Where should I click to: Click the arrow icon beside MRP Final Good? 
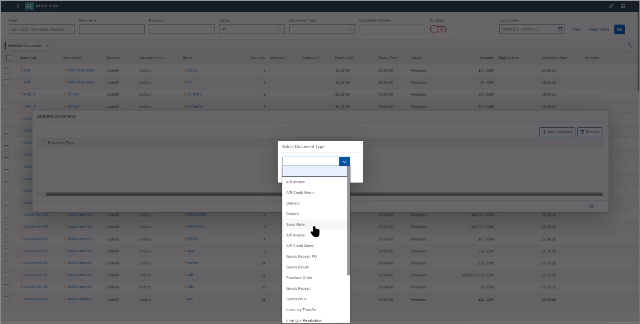click(x=65, y=70)
